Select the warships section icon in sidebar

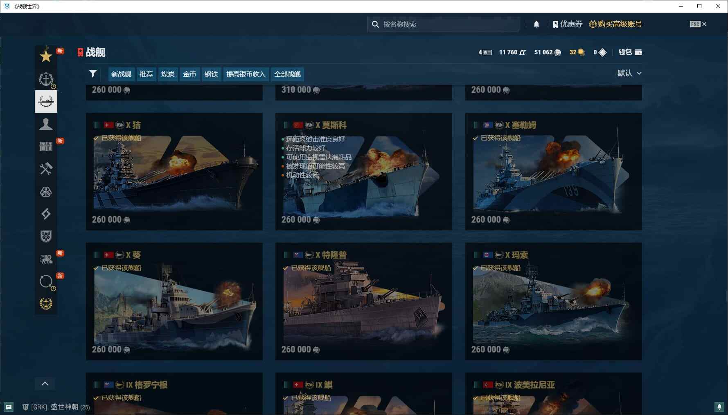(46, 101)
